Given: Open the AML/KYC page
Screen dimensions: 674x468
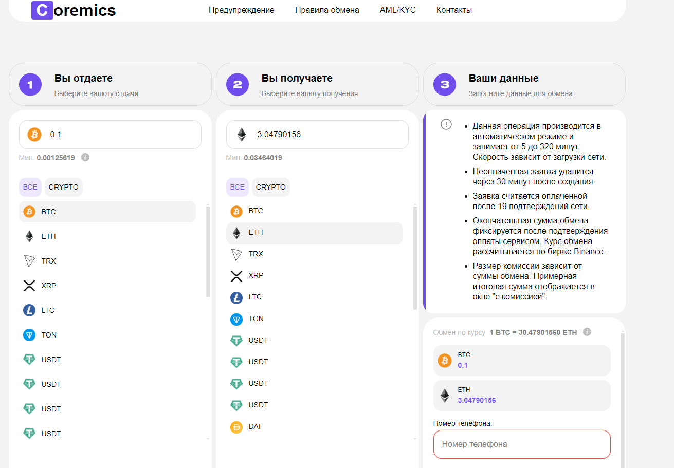Looking at the screenshot, I should (397, 10).
